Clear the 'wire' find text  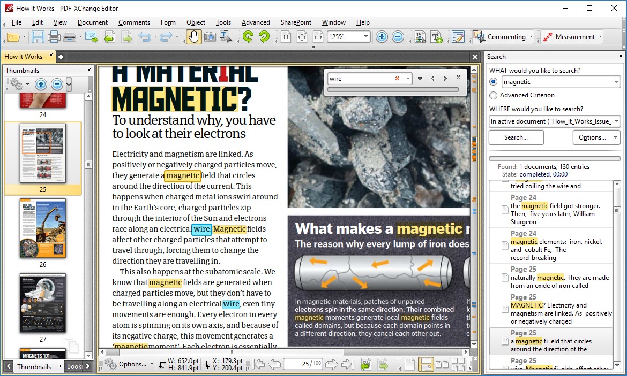coord(397,79)
